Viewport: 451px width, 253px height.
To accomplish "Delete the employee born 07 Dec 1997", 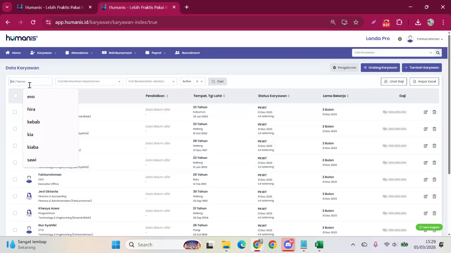I will (434, 146).
